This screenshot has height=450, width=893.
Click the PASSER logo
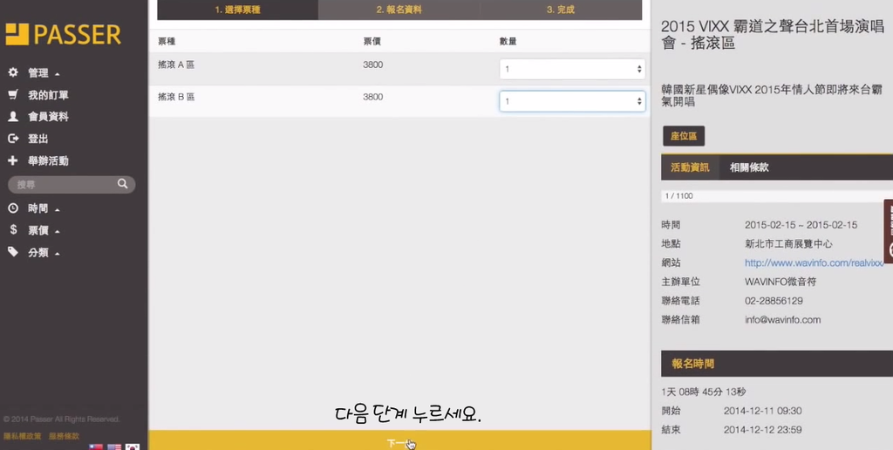click(x=63, y=34)
